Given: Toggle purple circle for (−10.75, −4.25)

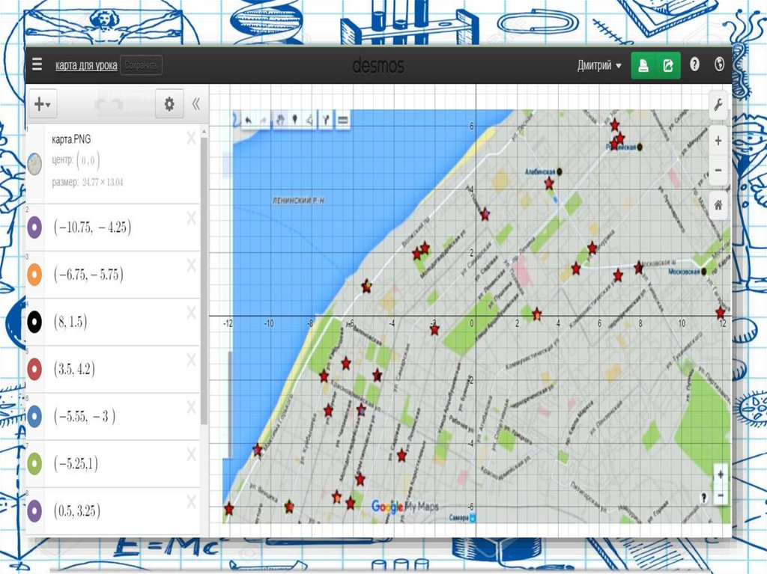Looking at the screenshot, I should coord(34,228).
